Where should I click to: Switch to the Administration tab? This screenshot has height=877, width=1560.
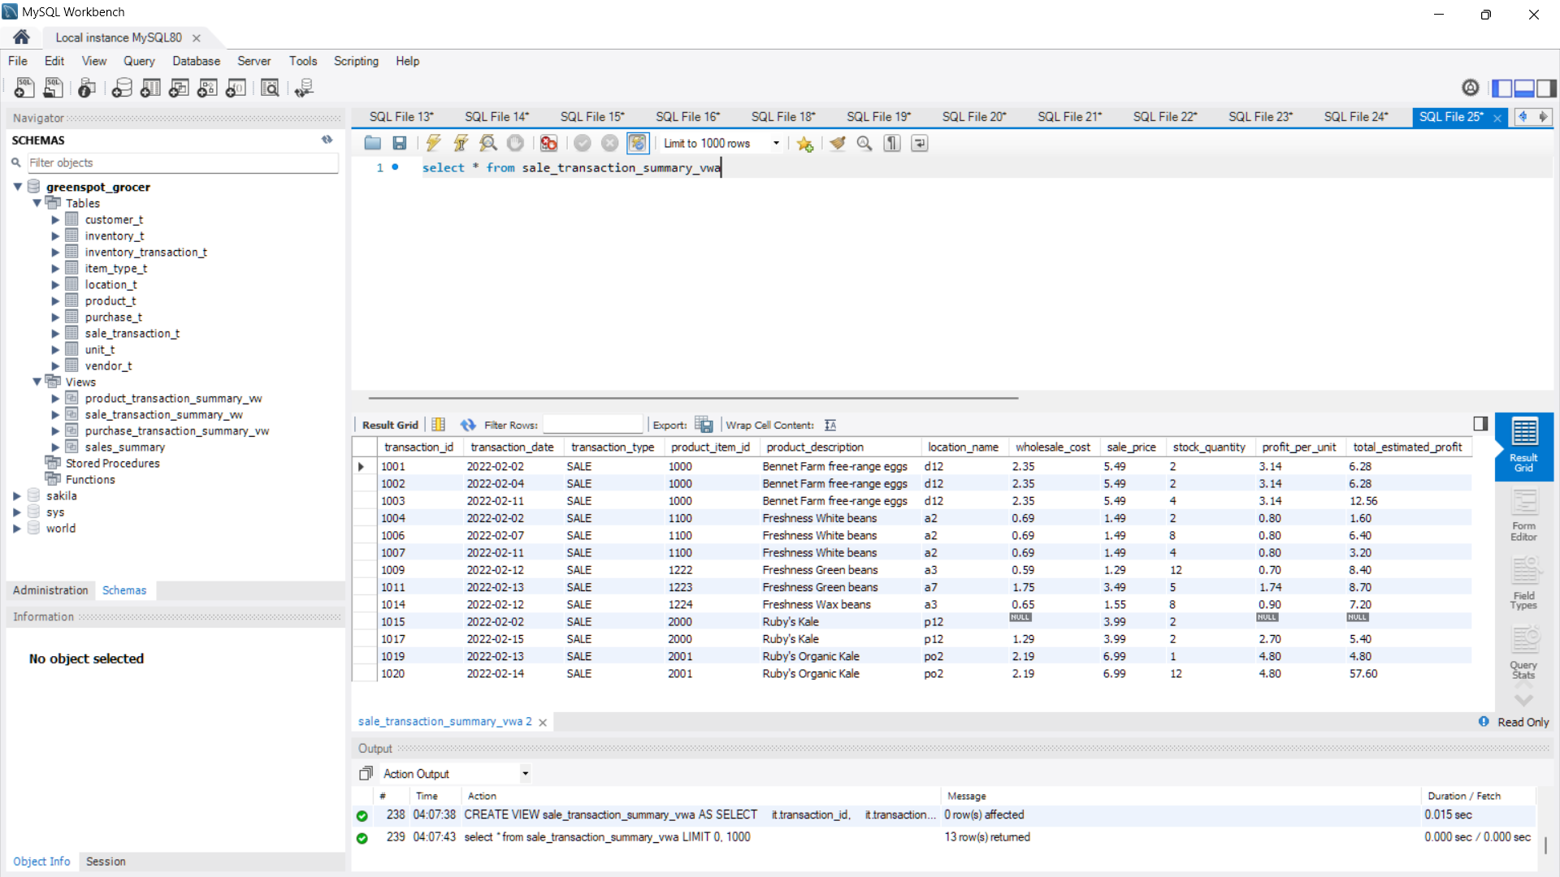50,590
